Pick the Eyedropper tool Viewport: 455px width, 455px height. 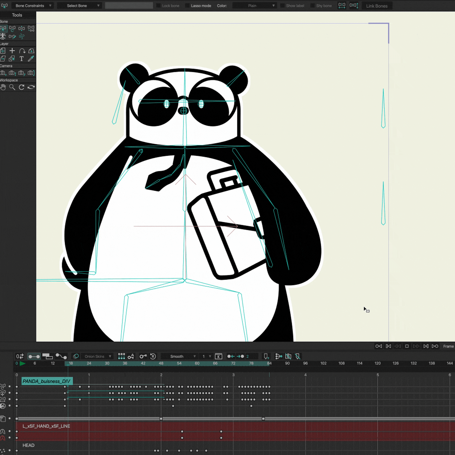pos(31,59)
